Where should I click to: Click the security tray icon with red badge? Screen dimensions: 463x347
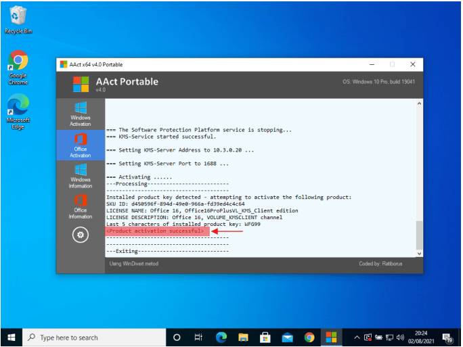[x=368, y=338]
